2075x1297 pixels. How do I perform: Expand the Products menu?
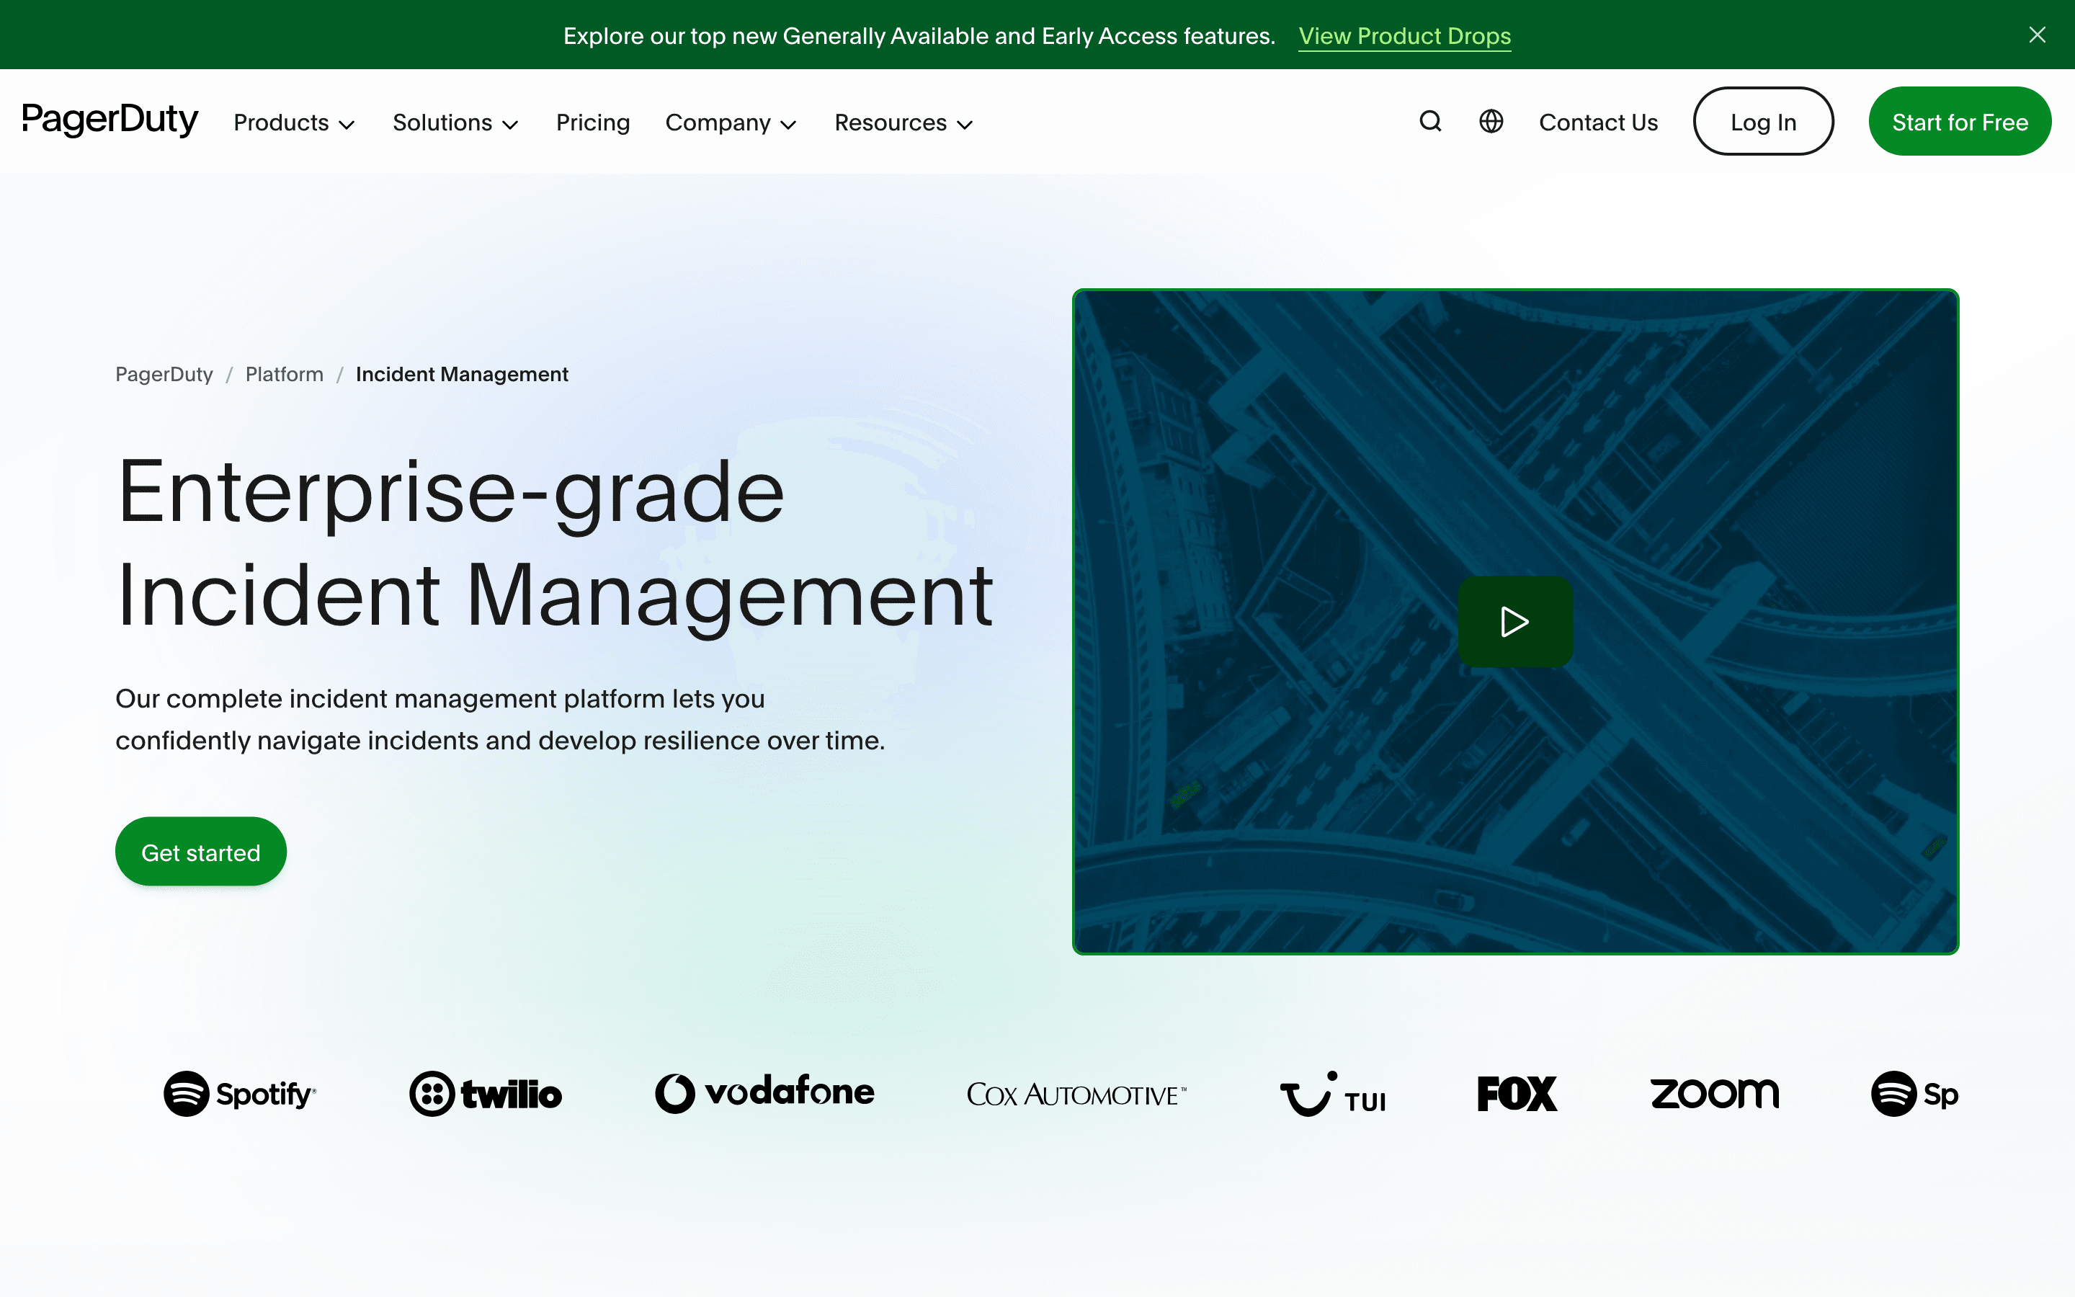pos(294,122)
